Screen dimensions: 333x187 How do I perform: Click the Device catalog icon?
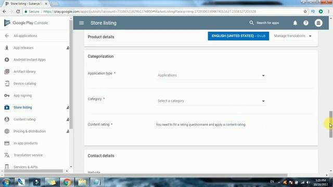(x=7, y=84)
